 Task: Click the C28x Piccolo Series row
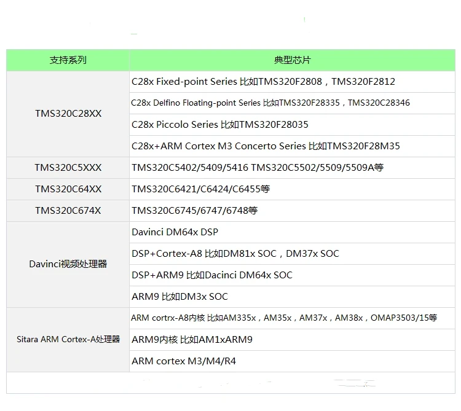(x=292, y=125)
